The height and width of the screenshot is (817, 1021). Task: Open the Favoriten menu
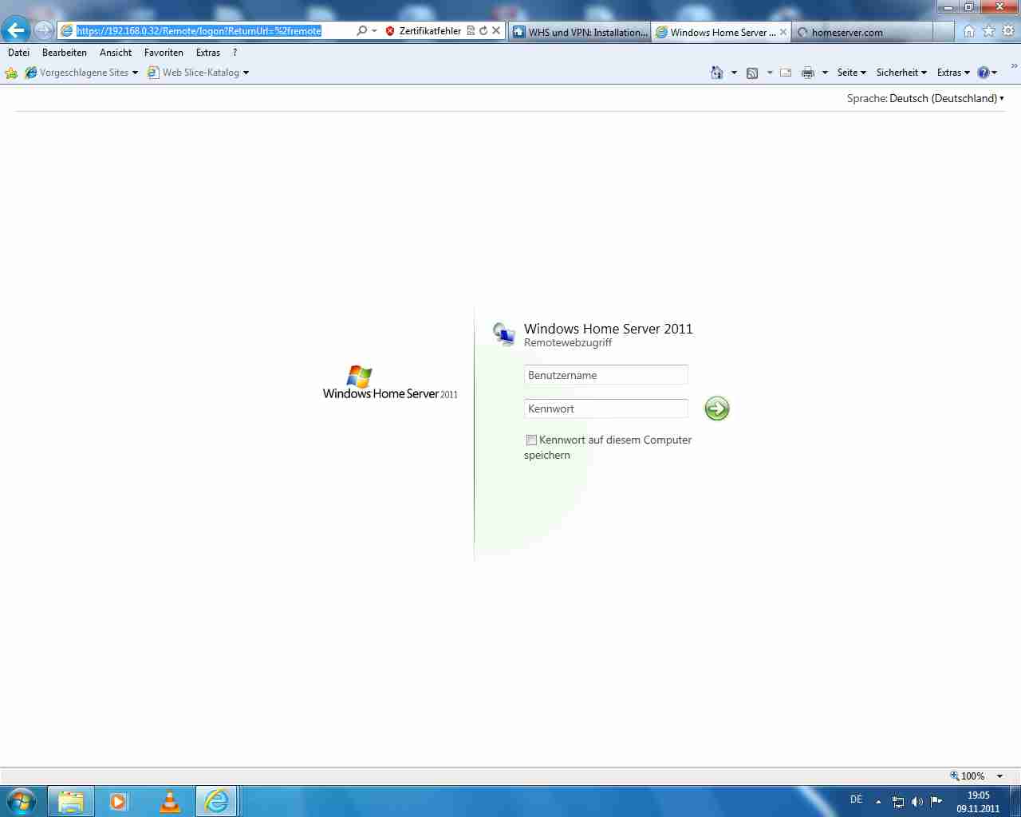[164, 53]
